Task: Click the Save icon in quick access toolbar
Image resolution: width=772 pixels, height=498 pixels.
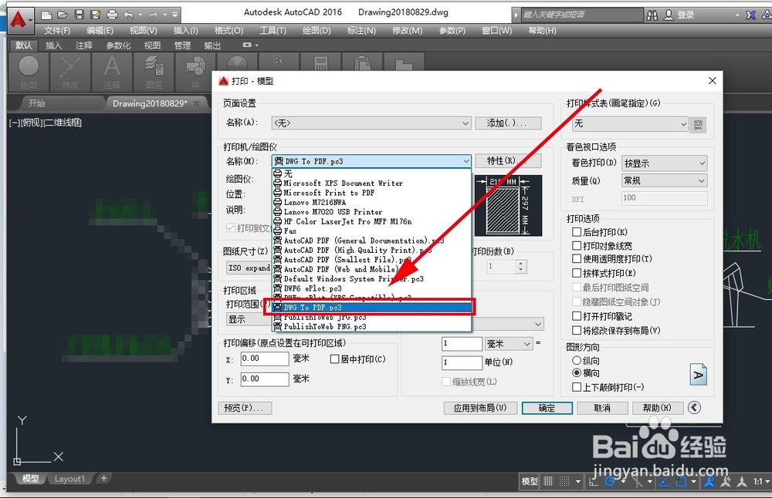Action: (x=79, y=15)
